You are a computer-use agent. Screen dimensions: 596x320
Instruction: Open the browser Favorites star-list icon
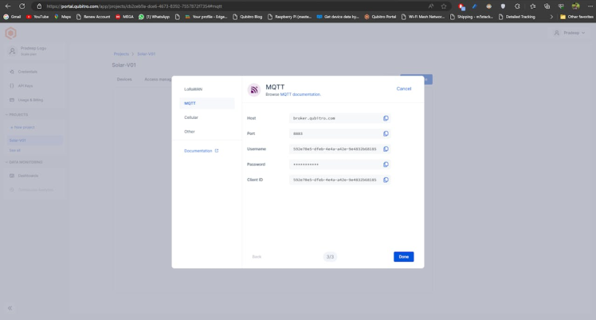pyautogui.click(x=532, y=6)
